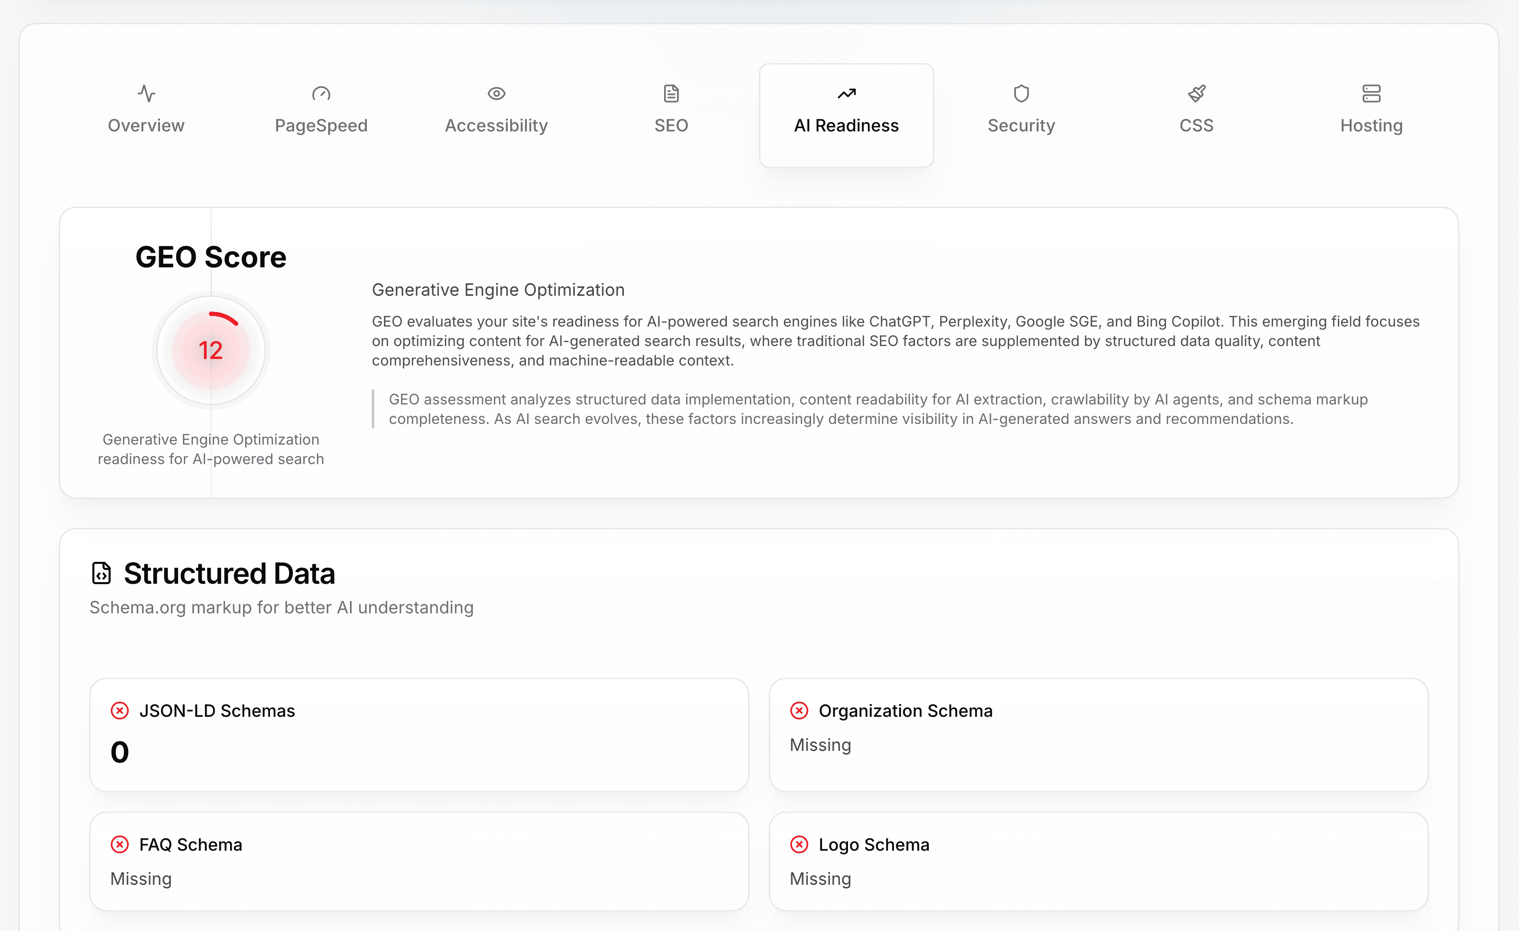Click the paragraph starting 'GEO evaluates your site's'
This screenshot has height=931, width=1519.
(x=896, y=341)
